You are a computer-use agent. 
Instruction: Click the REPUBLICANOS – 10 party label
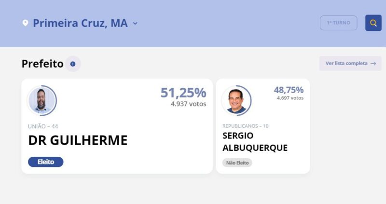[246, 126]
